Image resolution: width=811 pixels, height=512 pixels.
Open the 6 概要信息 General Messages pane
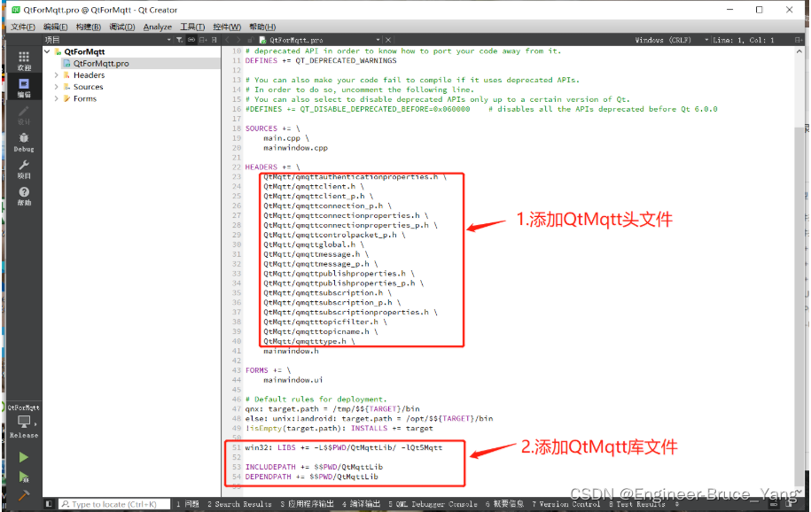pos(504,504)
